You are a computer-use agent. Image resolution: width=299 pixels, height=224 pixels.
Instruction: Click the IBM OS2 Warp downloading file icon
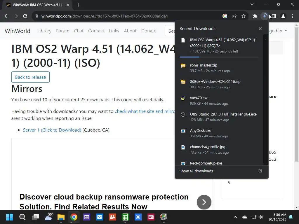[x=183, y=40]
